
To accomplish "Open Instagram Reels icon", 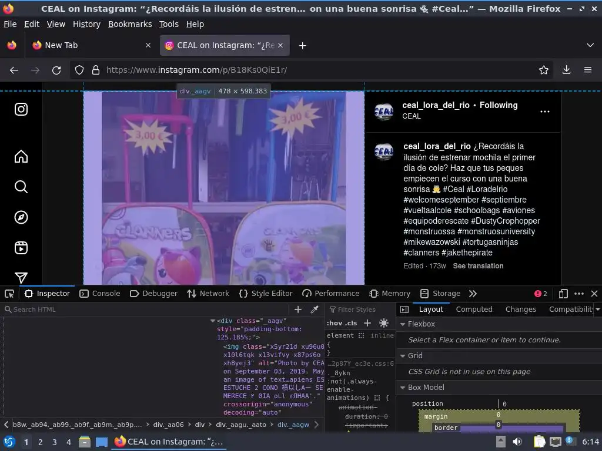I will point(21,248).
